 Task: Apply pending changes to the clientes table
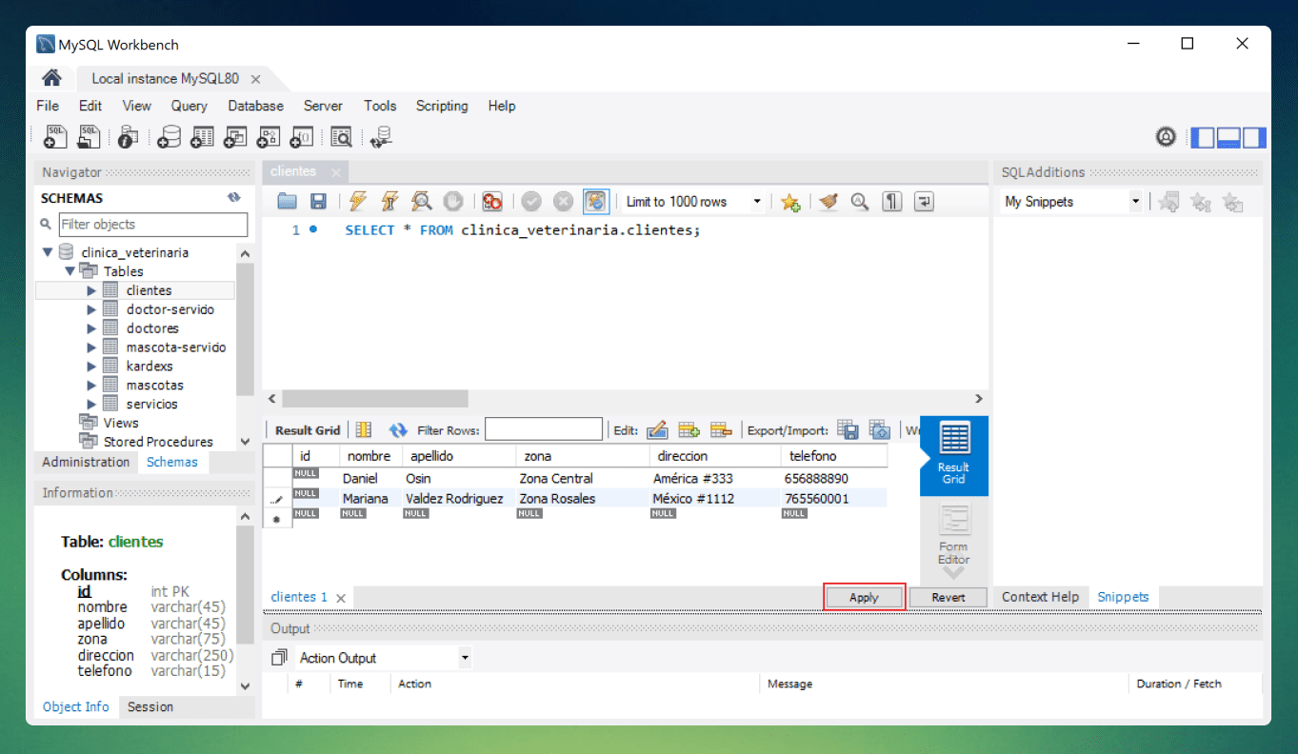tap(863, 597)
